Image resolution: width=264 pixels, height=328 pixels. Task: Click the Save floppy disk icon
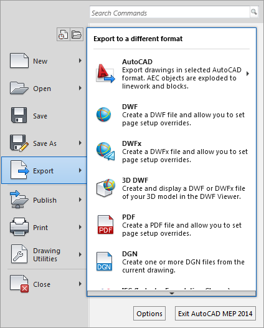coord(19,115)
